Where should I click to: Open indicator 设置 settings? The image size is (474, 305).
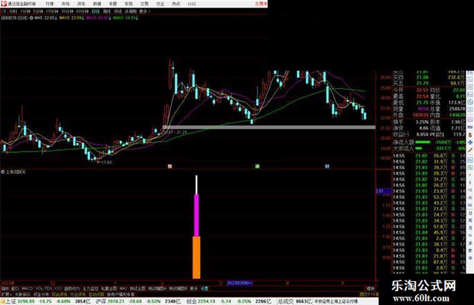(205, 288)
